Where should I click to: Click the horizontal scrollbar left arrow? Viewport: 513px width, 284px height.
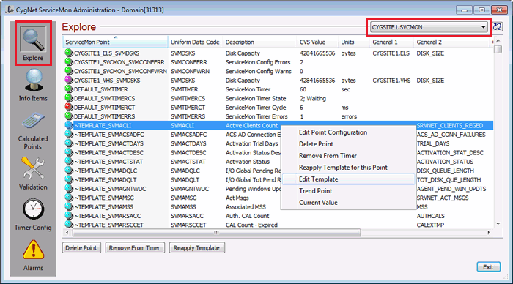tap(67, 233)
